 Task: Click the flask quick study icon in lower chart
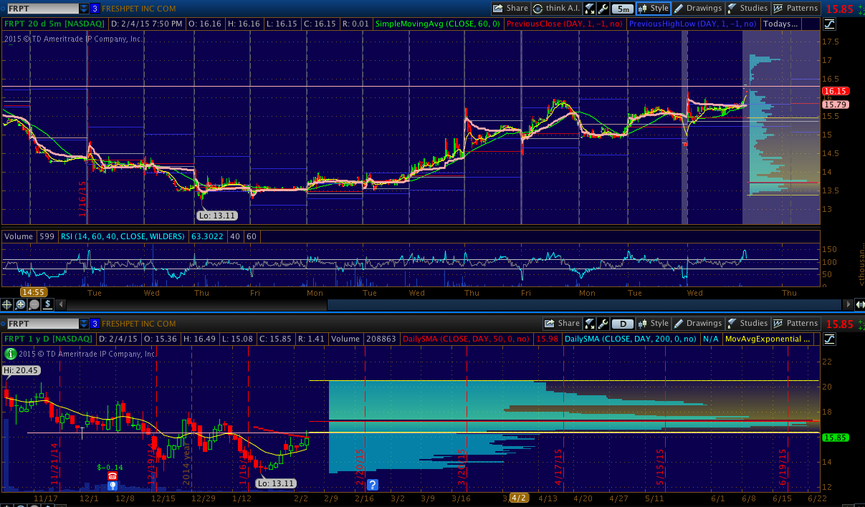point(589,324)
